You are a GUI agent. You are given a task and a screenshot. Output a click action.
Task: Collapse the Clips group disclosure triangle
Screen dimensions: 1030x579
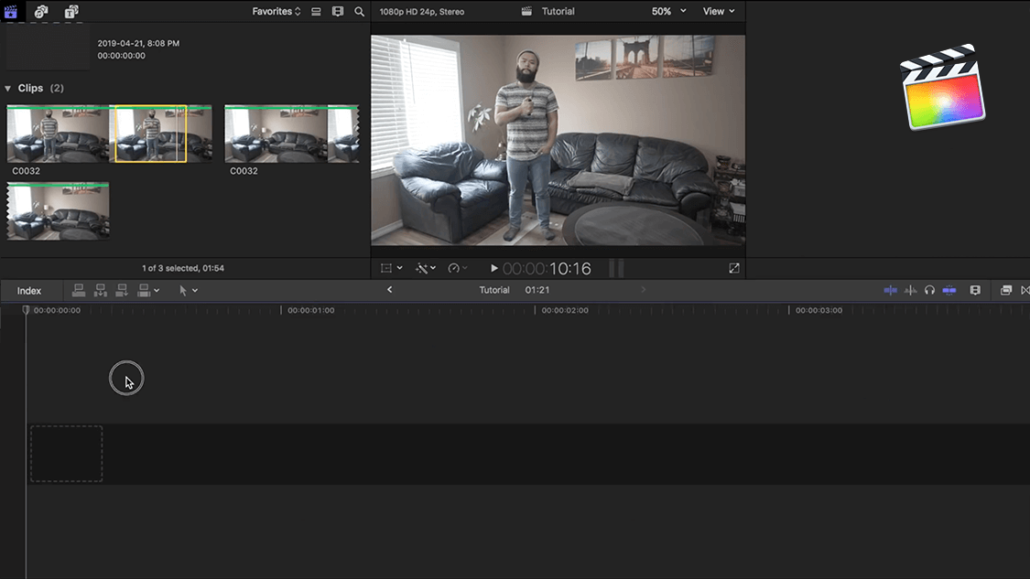pyautogui.click(x=8, y=89)
